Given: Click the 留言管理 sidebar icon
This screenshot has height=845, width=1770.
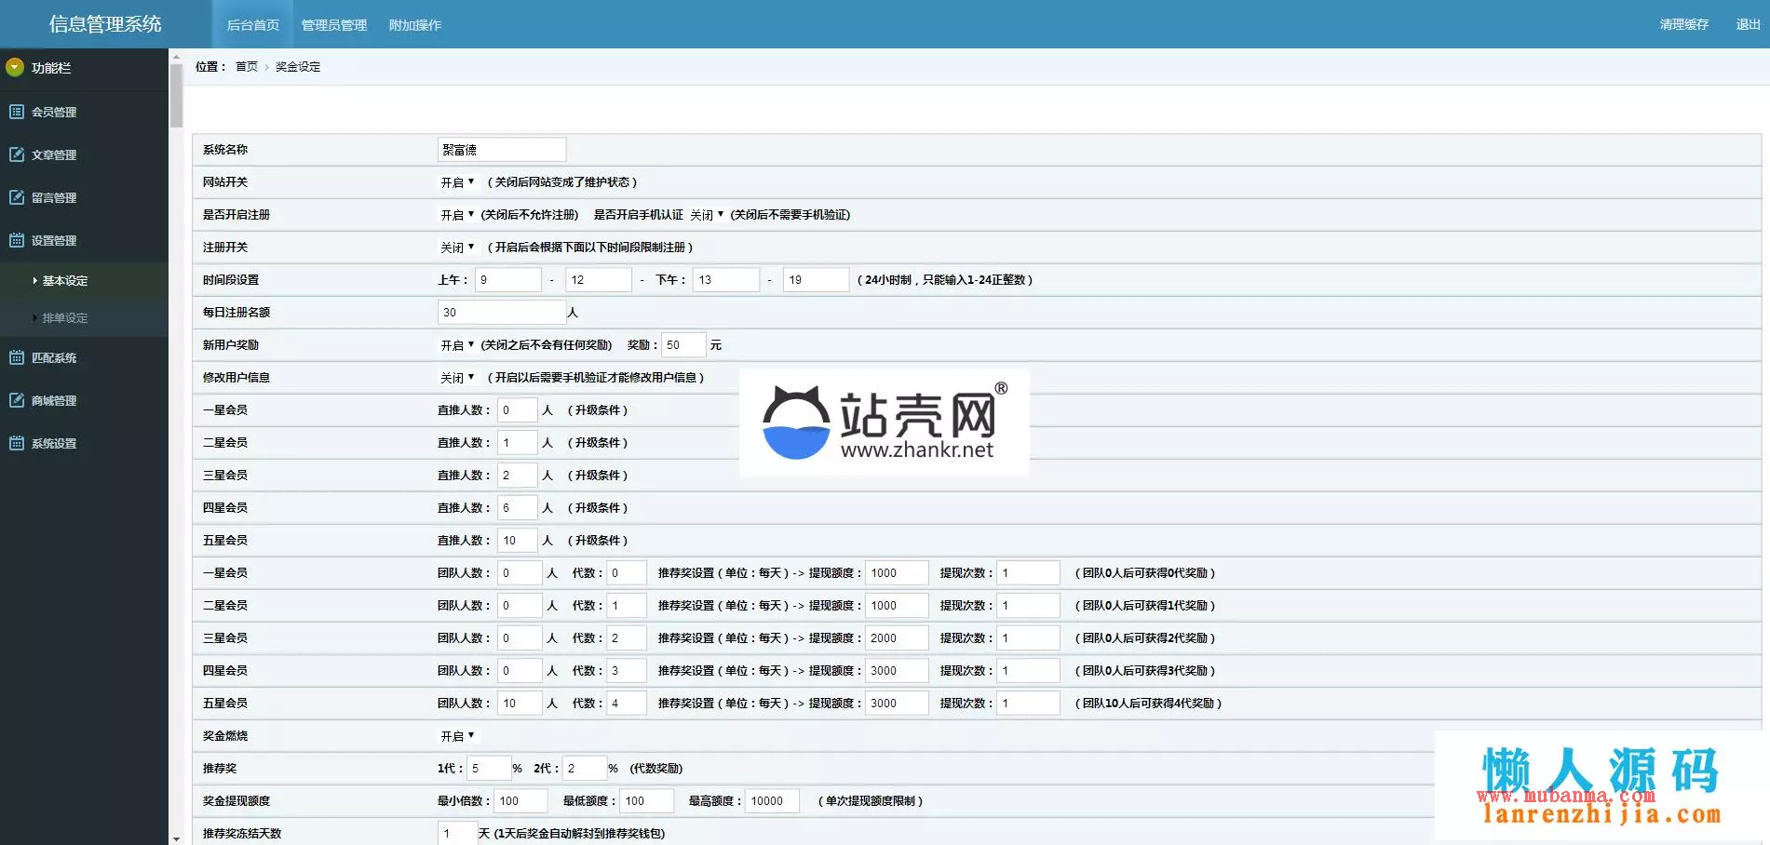Looking at the screenshot, I should 16,197.
